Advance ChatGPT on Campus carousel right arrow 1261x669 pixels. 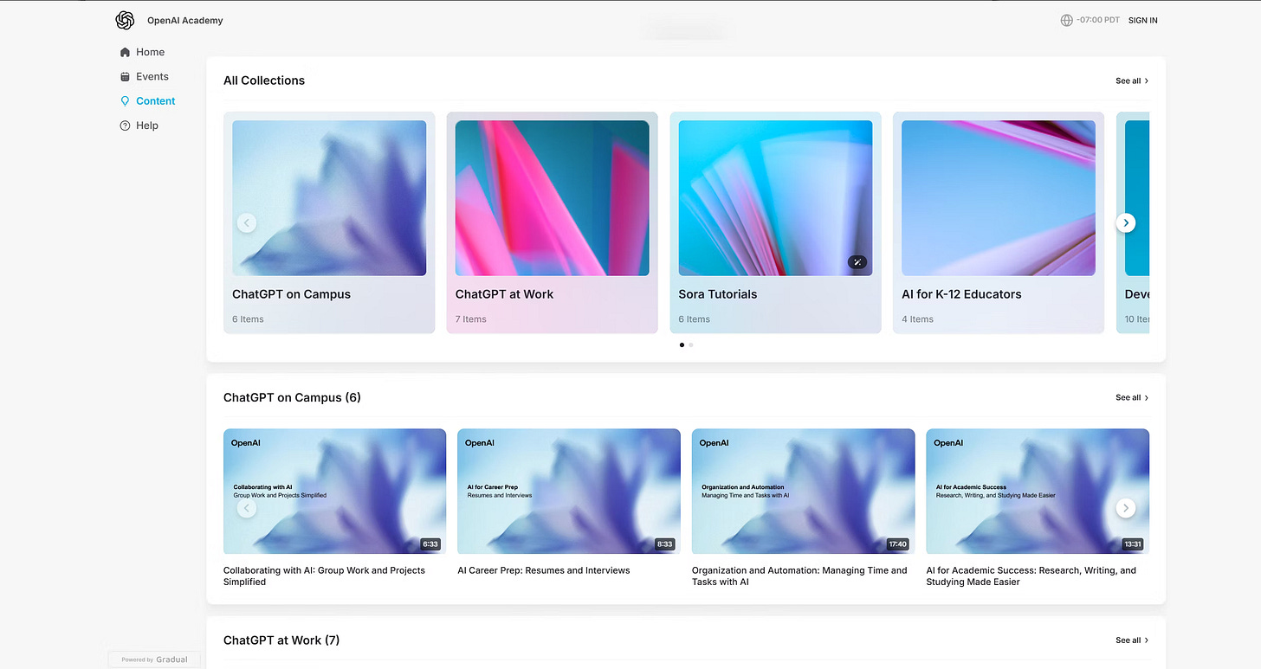coord(1126,508)
